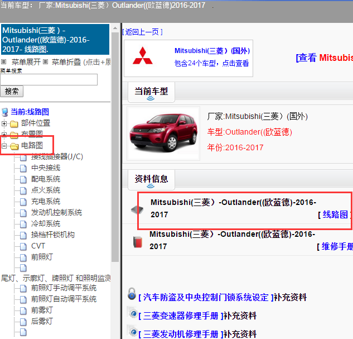The height and width of the screenshot is (339, 353).
Task: Open 接线插接器(J/C) tree item
Action: click(57, 156)
